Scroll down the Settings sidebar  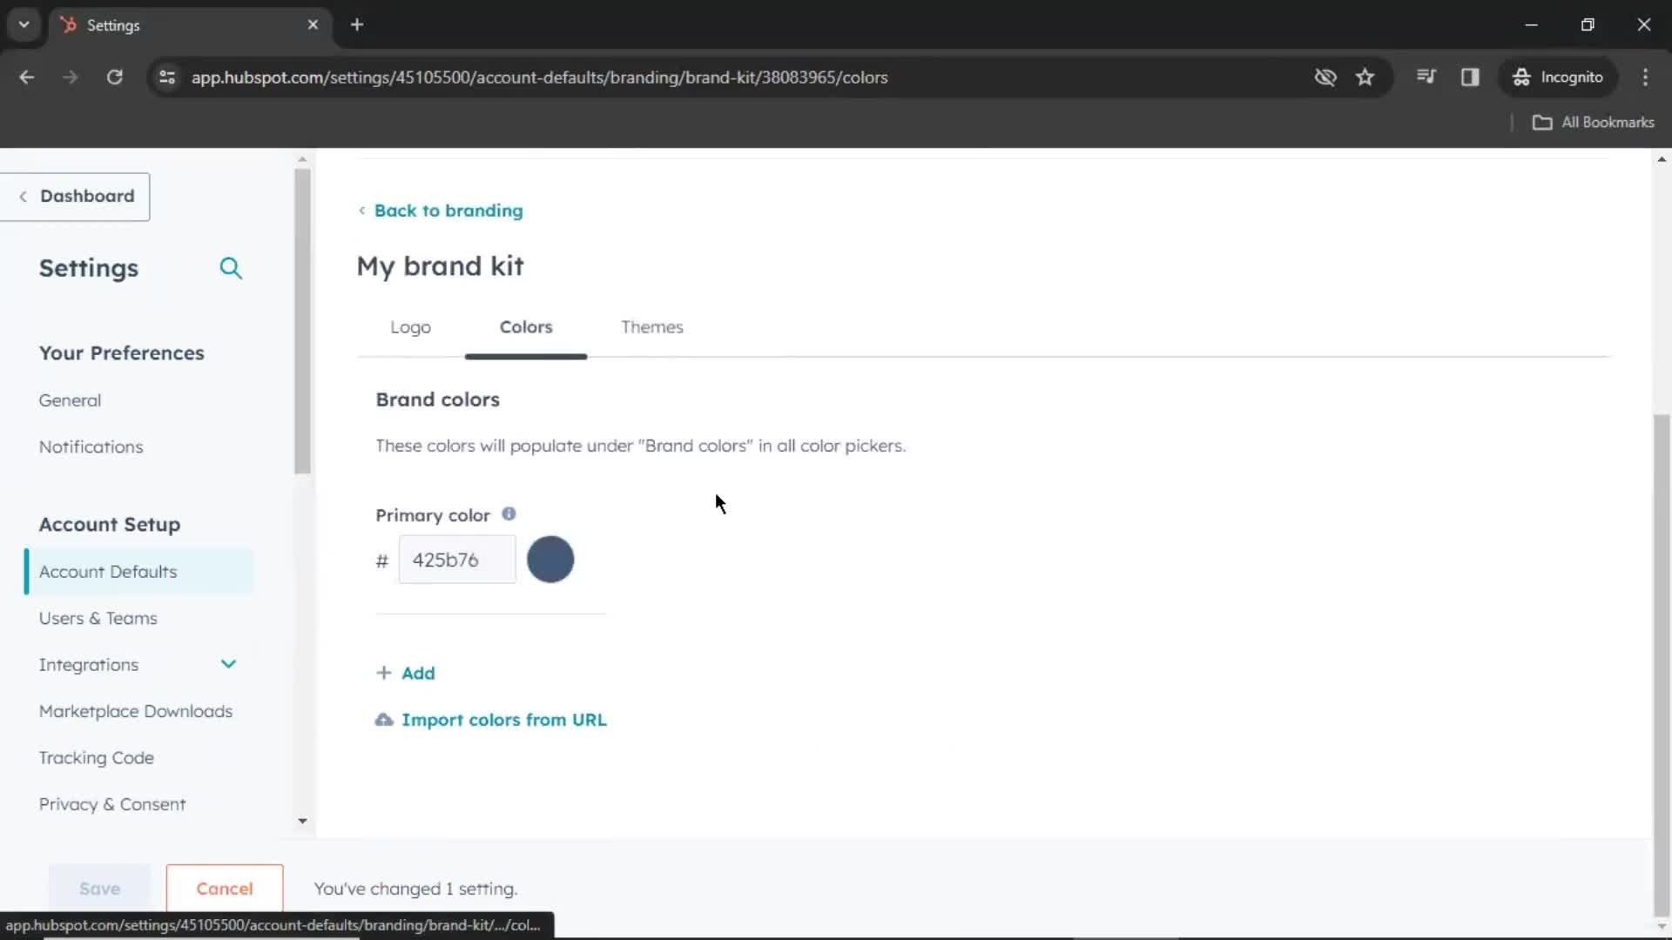point(302,820)
